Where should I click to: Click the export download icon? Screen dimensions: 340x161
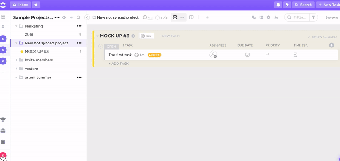point(276,17)
